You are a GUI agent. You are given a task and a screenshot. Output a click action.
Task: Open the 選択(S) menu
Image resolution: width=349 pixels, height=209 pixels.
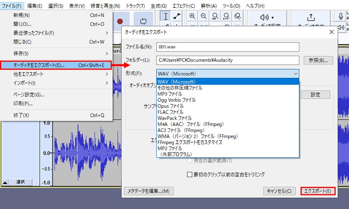(56, 6)
